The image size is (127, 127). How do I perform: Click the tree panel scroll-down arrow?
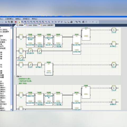(x=11, y=110)
